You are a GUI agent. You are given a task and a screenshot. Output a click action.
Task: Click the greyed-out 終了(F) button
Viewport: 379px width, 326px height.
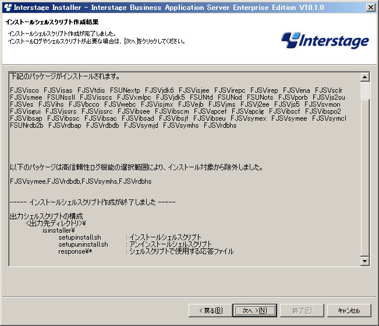point(302,310)
